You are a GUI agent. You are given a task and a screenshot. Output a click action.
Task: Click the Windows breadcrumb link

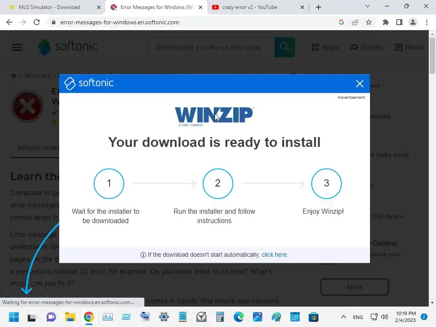37,76
